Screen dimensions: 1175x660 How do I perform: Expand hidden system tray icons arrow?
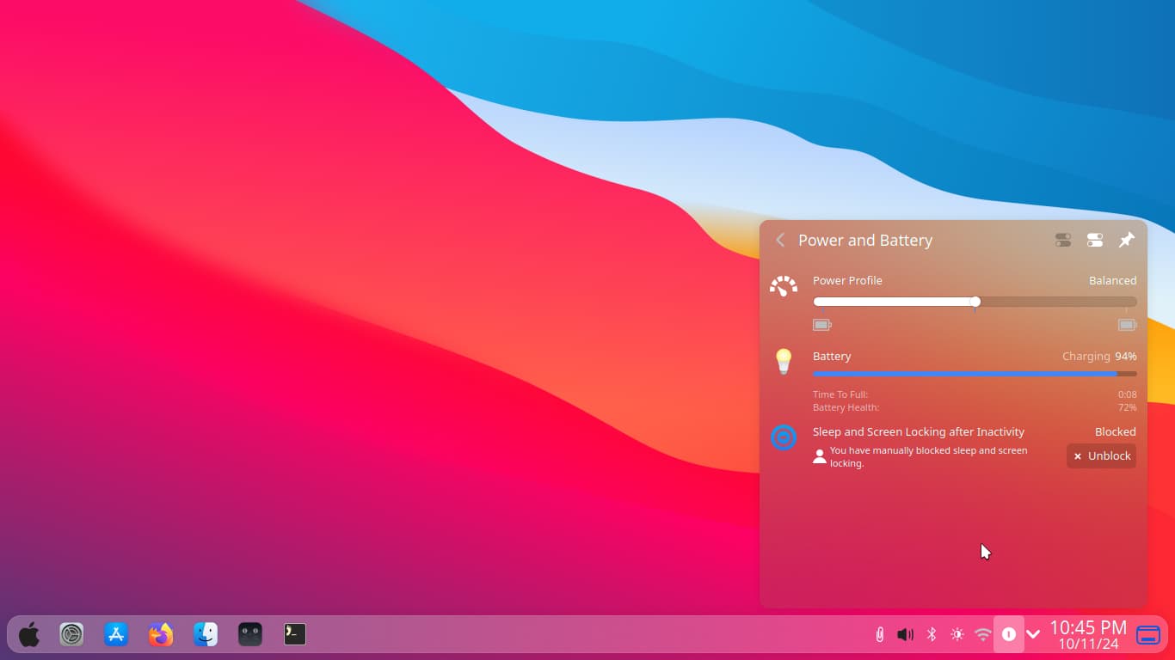1033,634
